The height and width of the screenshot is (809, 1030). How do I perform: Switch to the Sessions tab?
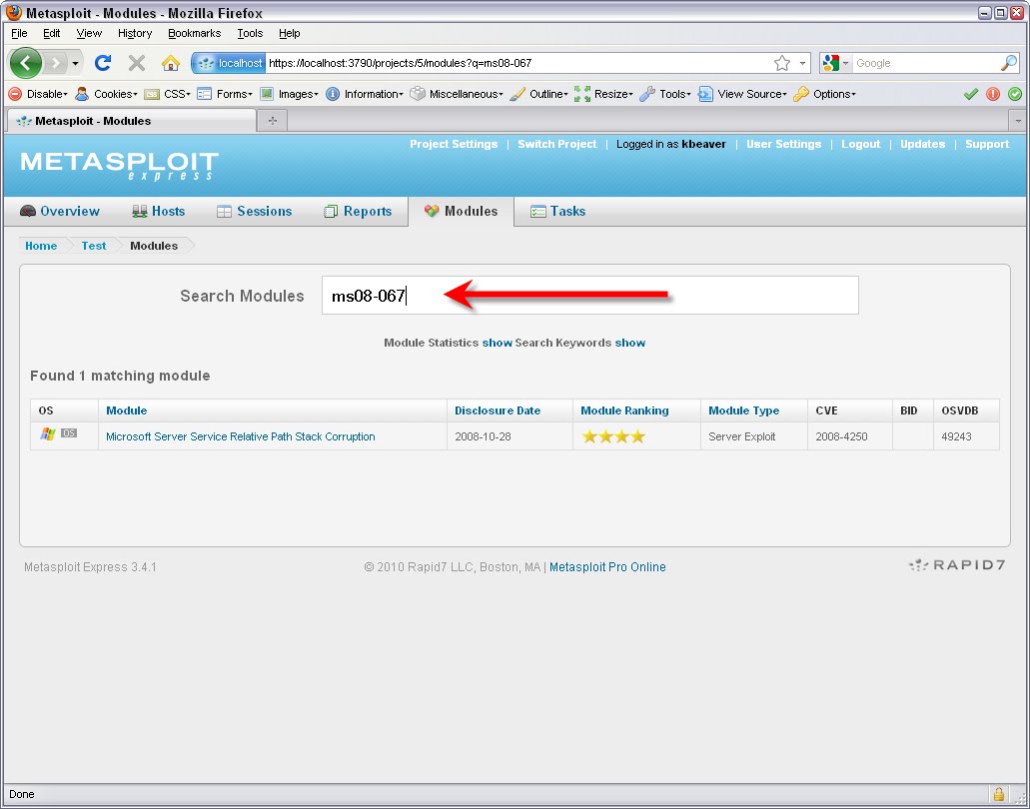254,211
